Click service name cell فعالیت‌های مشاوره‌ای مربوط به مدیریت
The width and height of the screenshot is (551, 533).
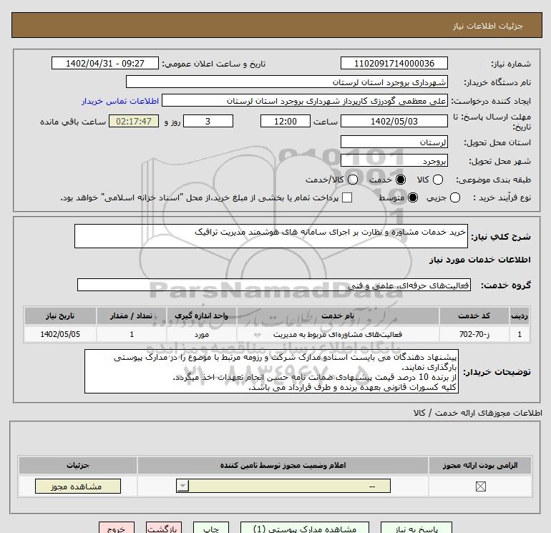(338, 334)
